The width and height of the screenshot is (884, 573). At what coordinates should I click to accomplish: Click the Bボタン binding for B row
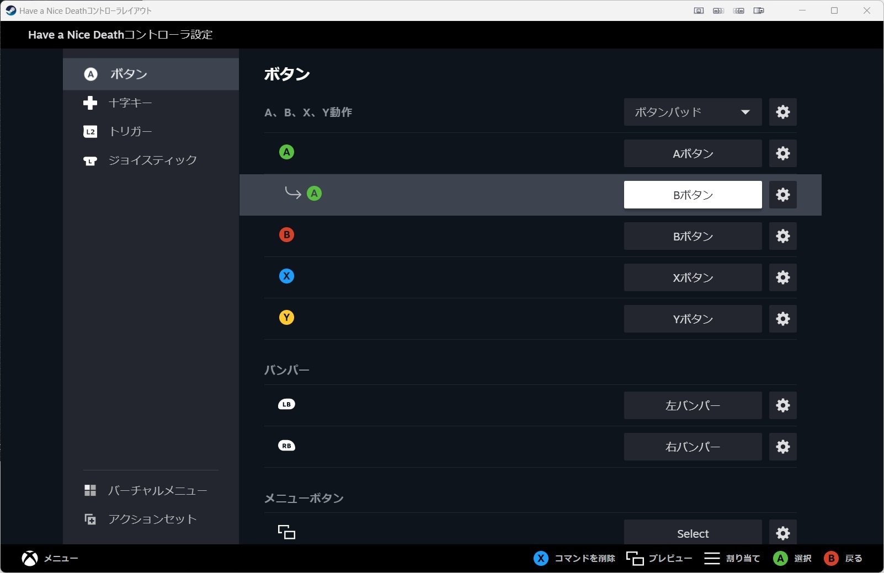693,236
